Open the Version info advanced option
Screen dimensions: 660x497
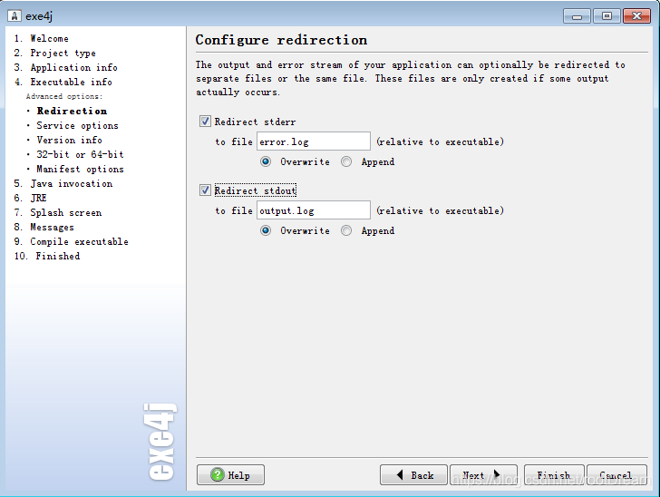[70, 140]
